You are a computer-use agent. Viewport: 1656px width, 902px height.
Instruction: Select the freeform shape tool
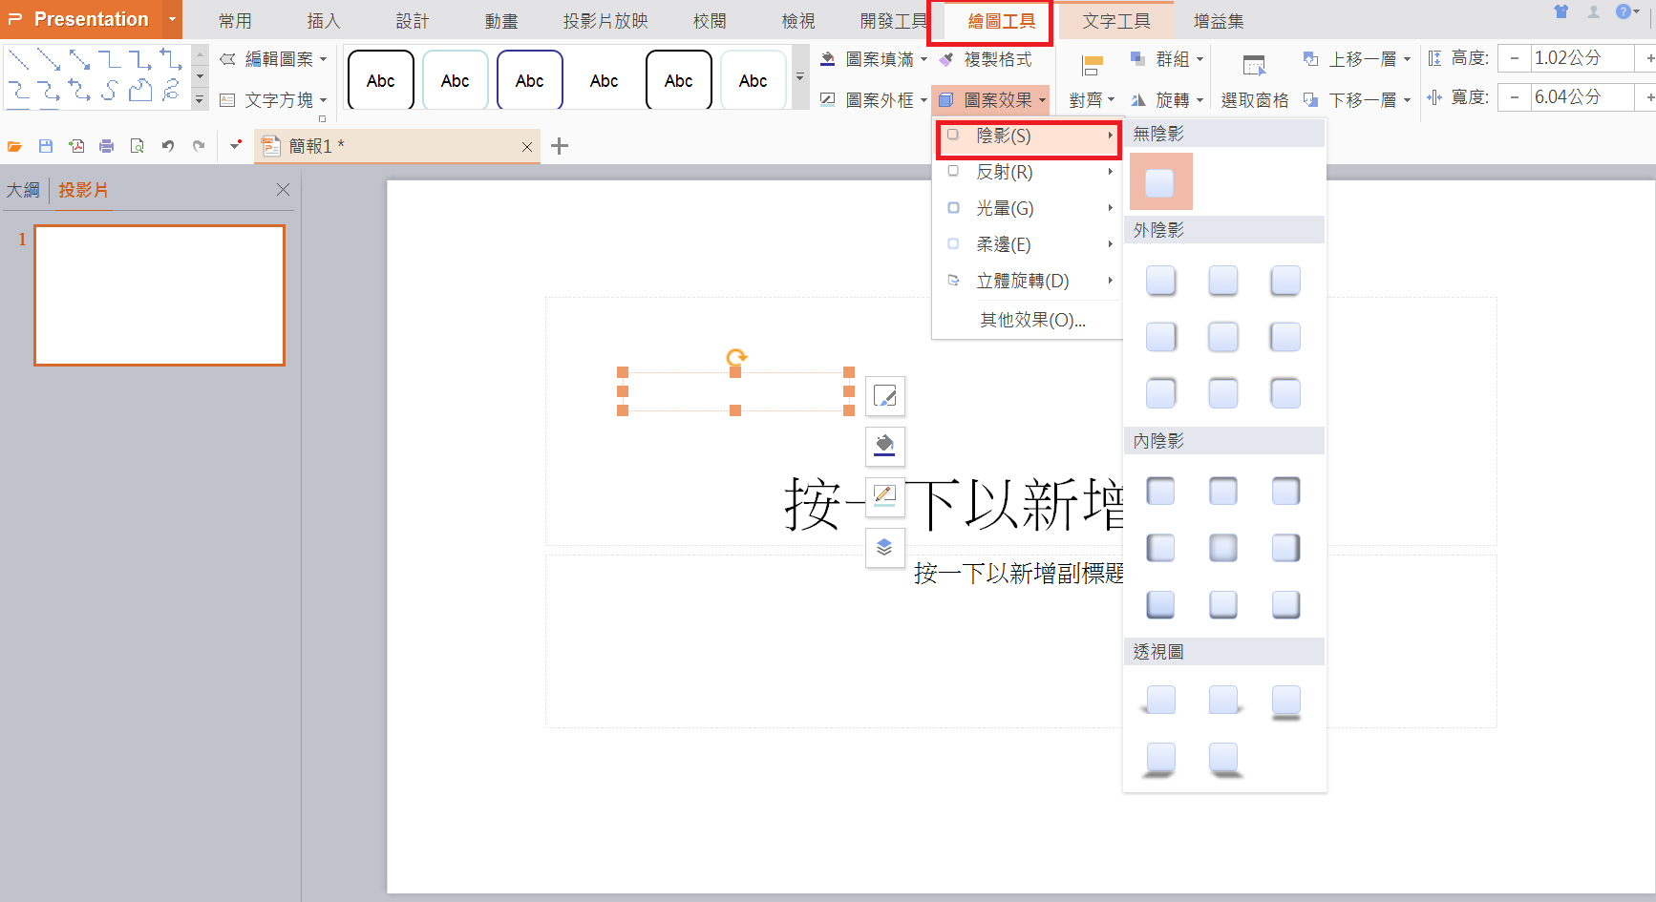click(x=140, y=91)
